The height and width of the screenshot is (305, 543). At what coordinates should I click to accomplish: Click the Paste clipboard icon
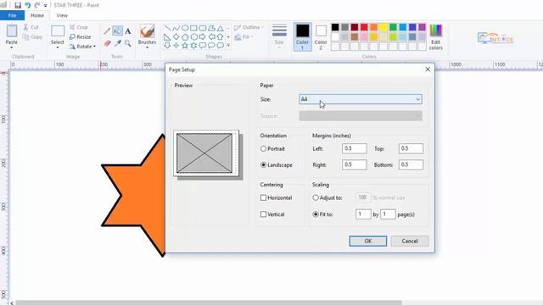point(12,31)
